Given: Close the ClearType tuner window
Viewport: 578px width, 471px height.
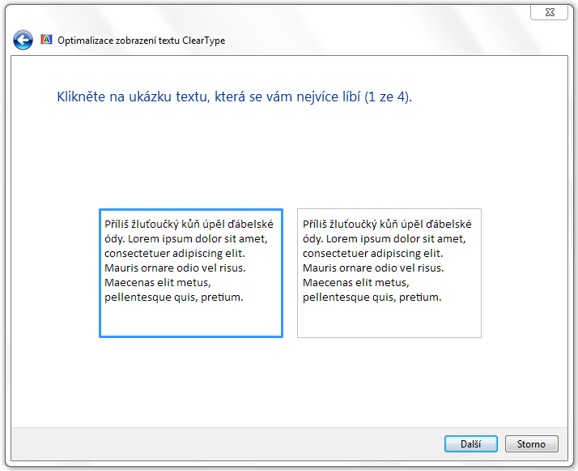Looking at the screenshot, I should coord(549,12).
